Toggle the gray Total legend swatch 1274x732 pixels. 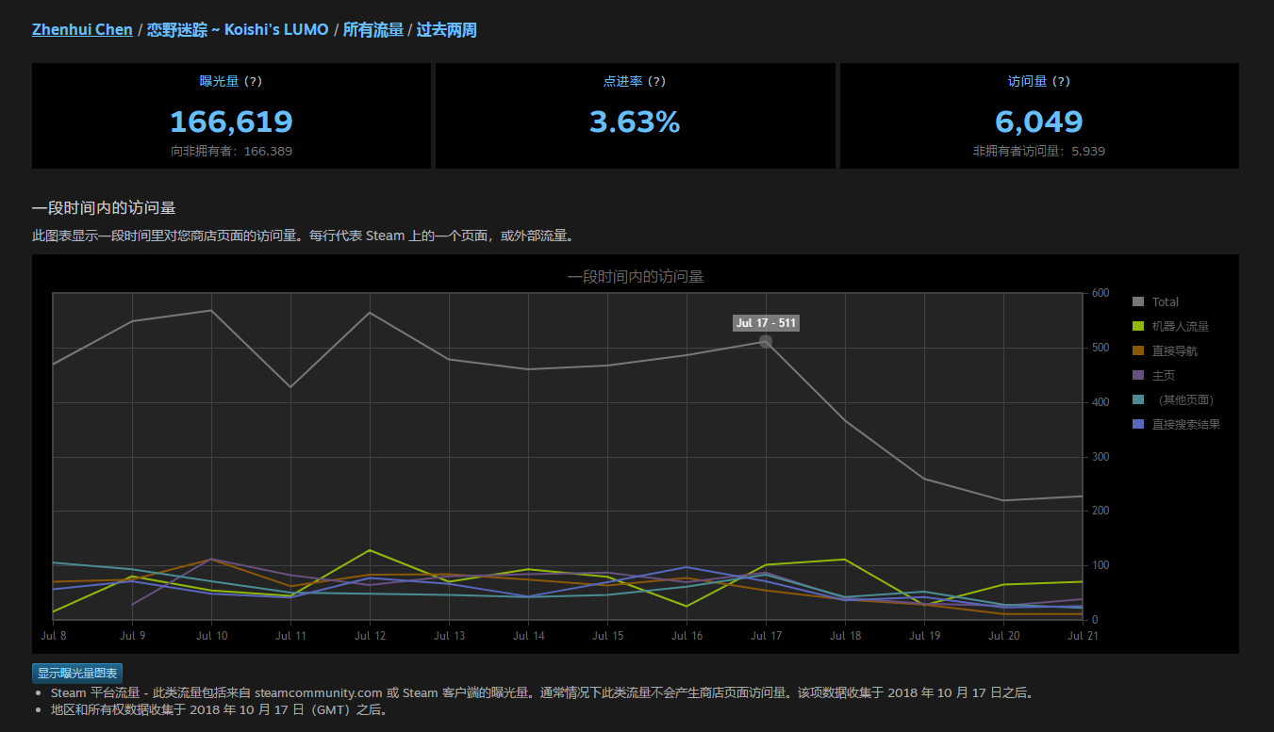1137,302
